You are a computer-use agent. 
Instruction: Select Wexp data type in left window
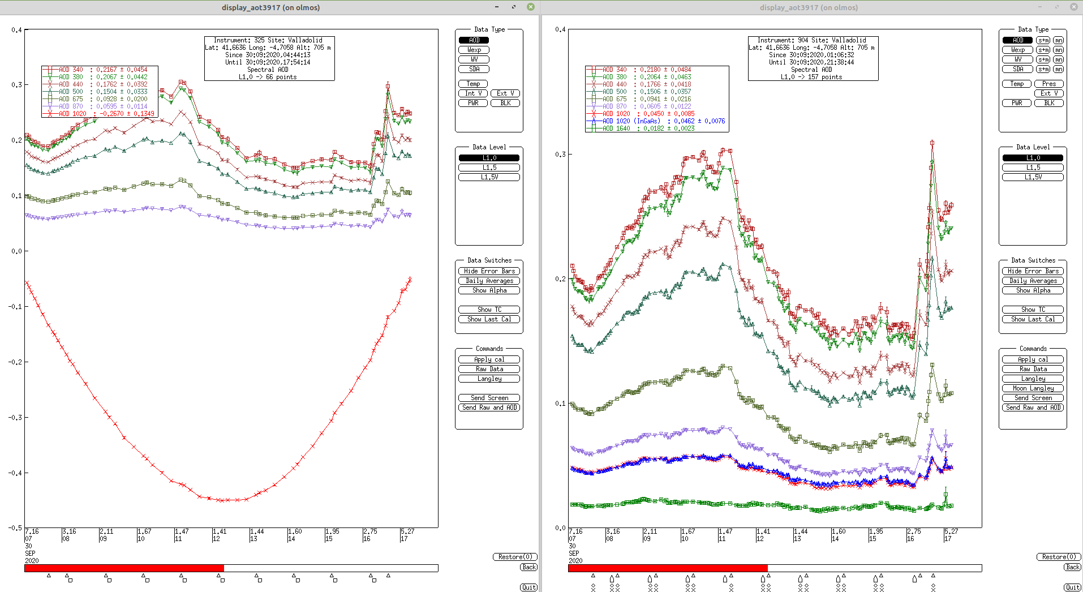click(474, 50)
